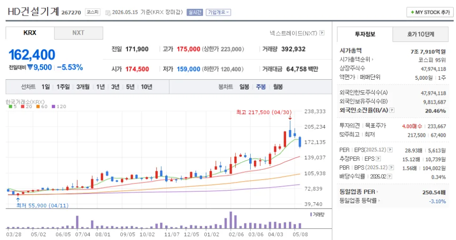Open the 투자정보 tab
The image size is (456, 240).
[x=365, y=34]
